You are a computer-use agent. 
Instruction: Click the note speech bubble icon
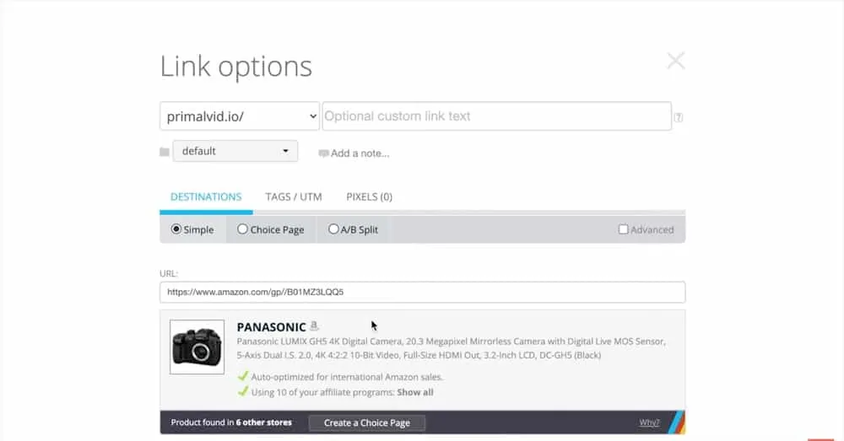(x=323, y=153)
